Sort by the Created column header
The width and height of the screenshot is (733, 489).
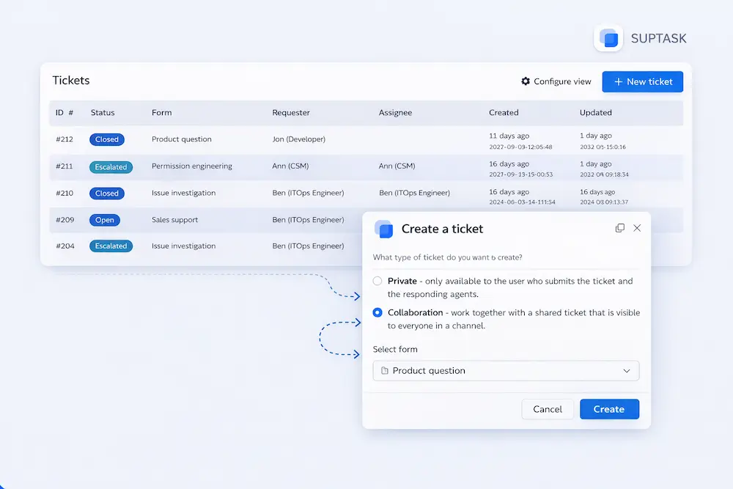click(x=504, y=113)
